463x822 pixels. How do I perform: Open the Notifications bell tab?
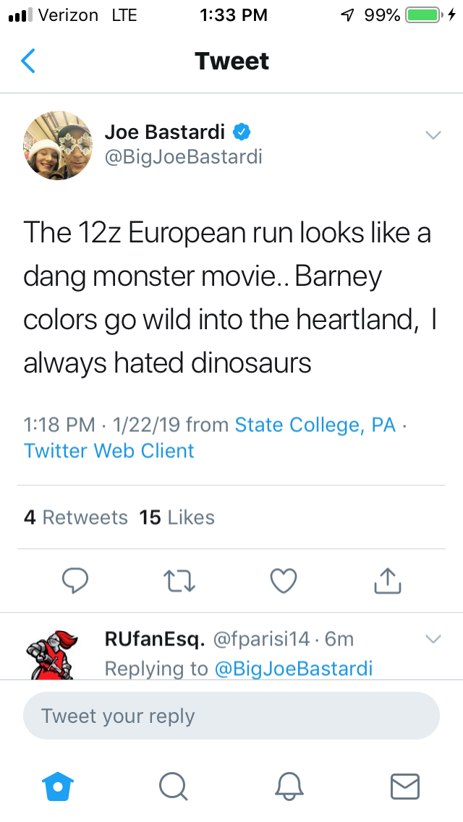click(x=289, y=785)
